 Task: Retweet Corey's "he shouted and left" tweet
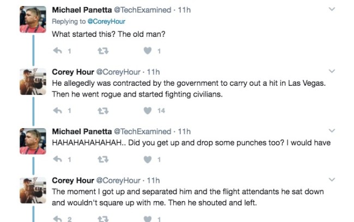point(101,219)
